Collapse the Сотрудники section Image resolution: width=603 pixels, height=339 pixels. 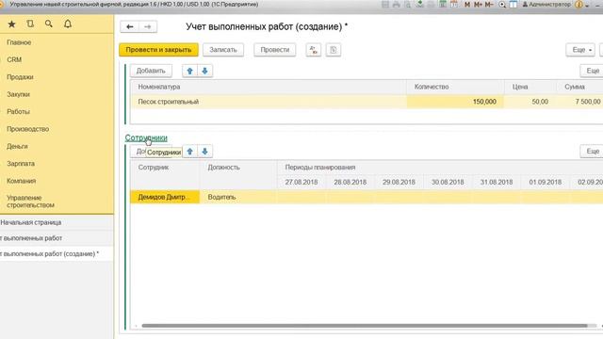(x=146, y=137)
